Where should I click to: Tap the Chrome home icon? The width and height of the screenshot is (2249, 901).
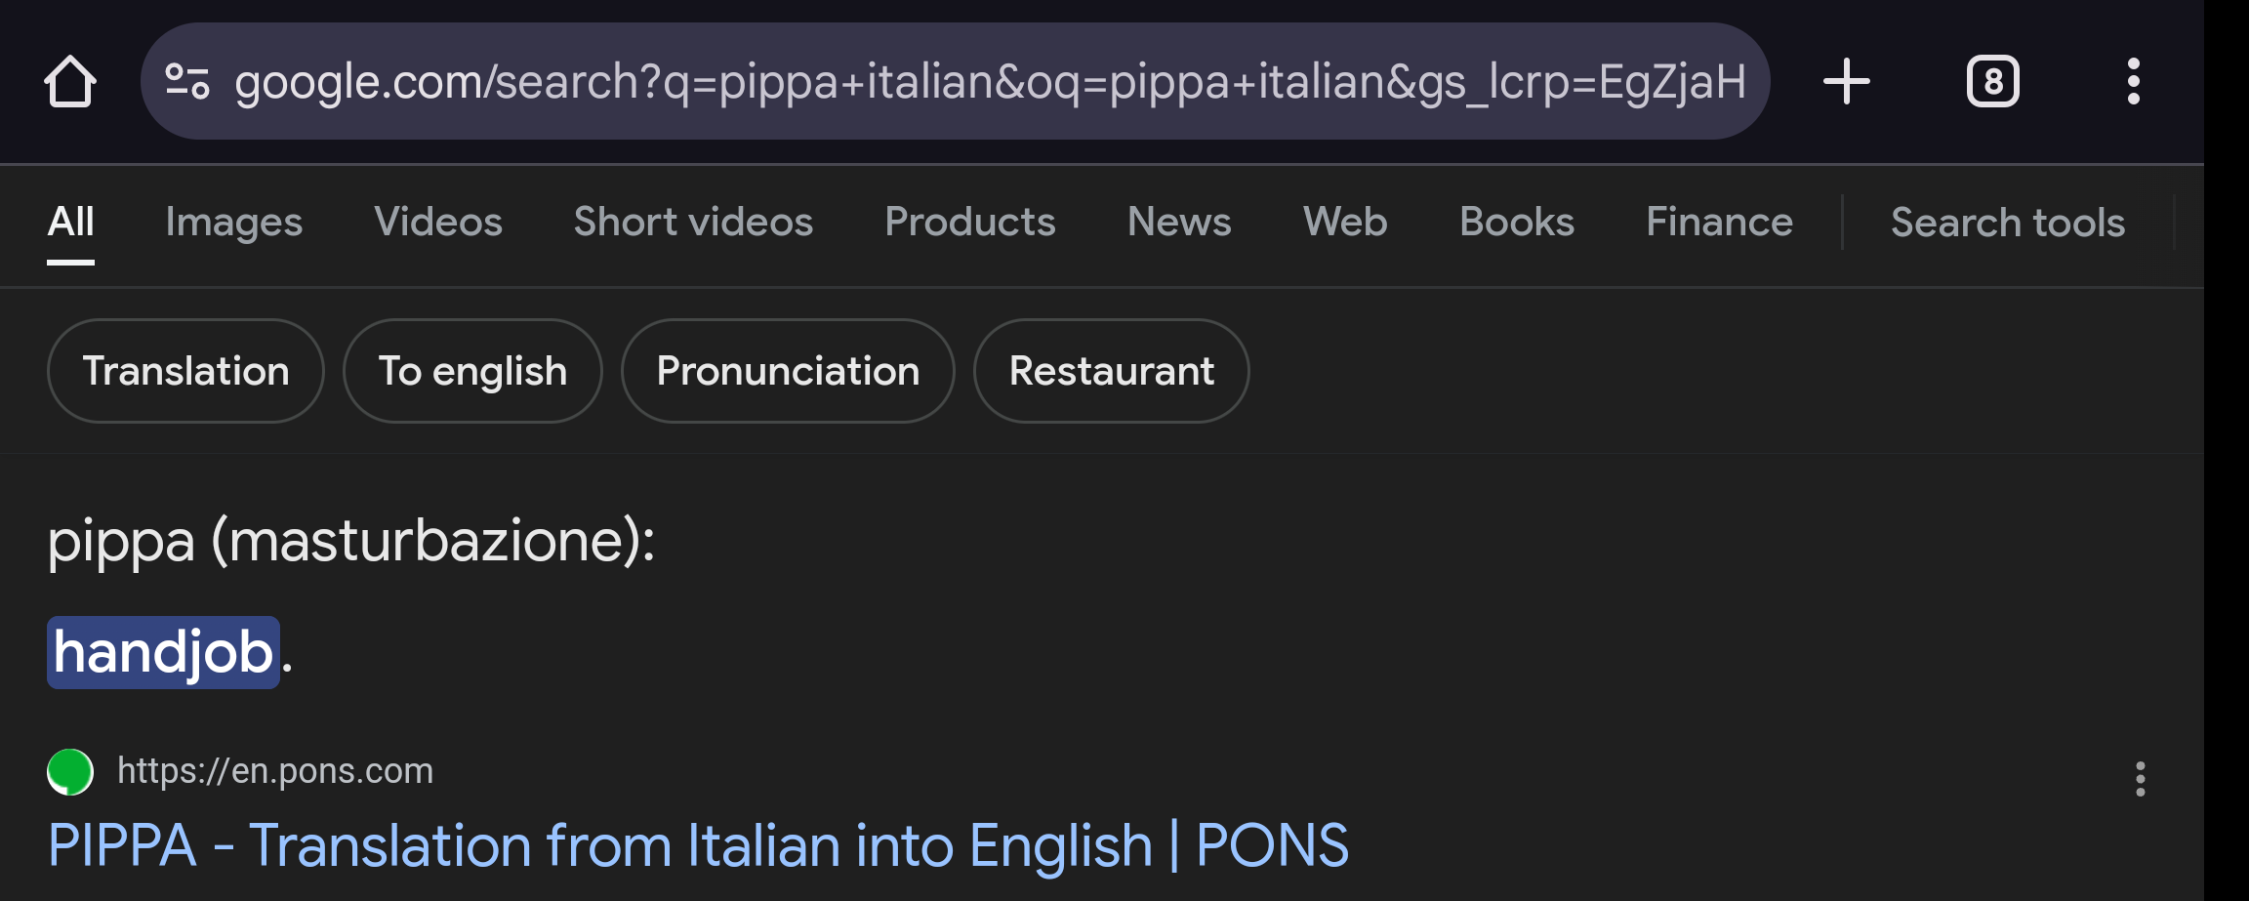(70, 81)
